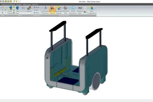This screenshot has height=102, width=153.
Task: Open the Alibre Script tab
Action: click(x=27, y=4)
